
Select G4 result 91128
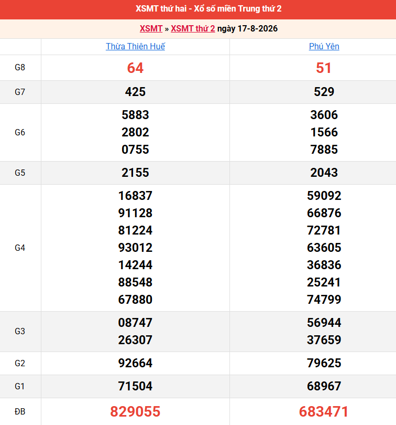pyautogui.click(x=135, y=213)
